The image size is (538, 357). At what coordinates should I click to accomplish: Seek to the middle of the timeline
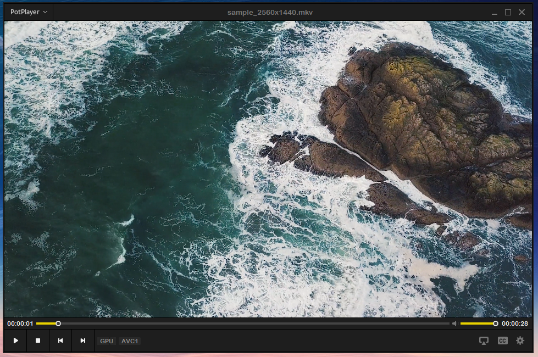(242, 323)
